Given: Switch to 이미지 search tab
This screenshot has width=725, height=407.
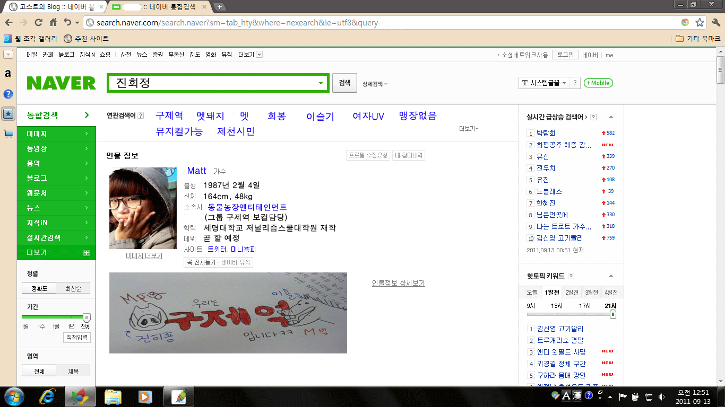Looking at the screenshot, I should click(x=56, y=134).
